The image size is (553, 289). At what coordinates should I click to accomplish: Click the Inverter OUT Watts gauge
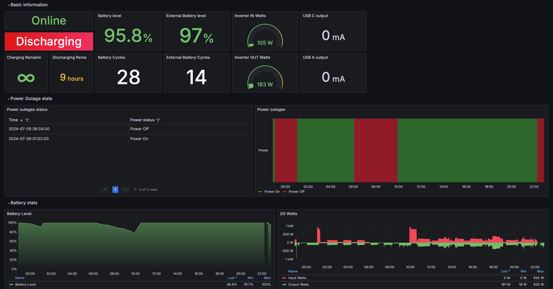click(x=265, y=77)
